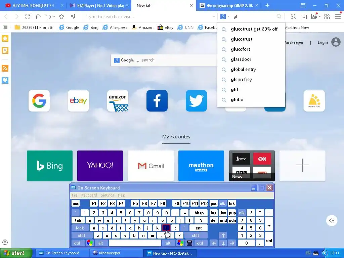Click the Amazon bookmark in bookmarks bar
This screenshot has height=258, width=344.
pyautogui.click(x=142, y=27)
